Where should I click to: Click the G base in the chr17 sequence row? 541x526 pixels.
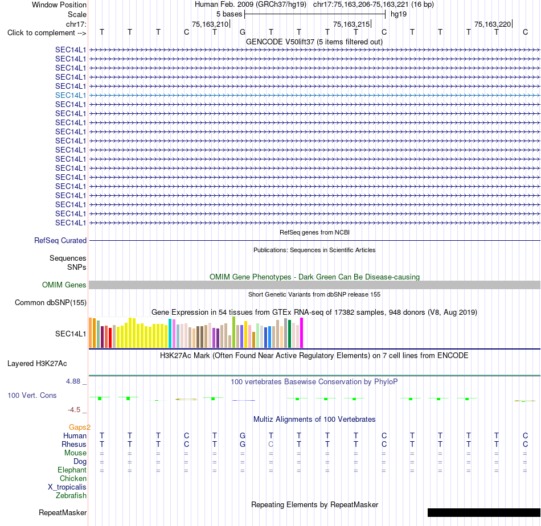(243, 32)
